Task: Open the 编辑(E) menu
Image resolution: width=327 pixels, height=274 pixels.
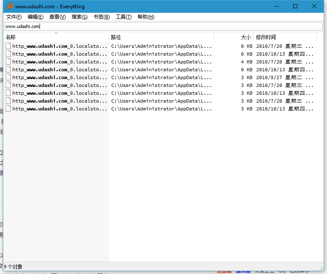Action: click(35, 17)
